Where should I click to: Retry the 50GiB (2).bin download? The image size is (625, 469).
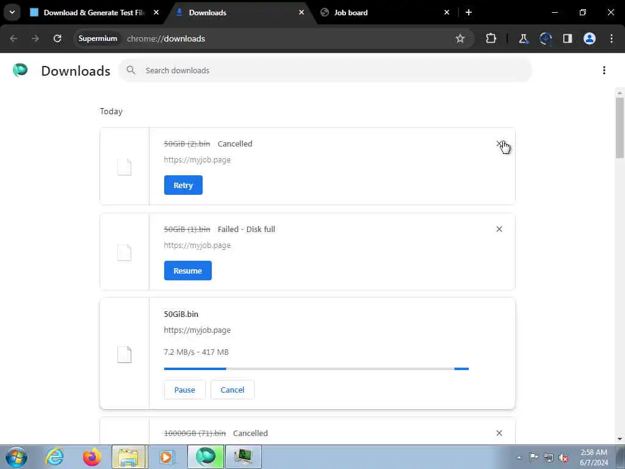[183, 185]
